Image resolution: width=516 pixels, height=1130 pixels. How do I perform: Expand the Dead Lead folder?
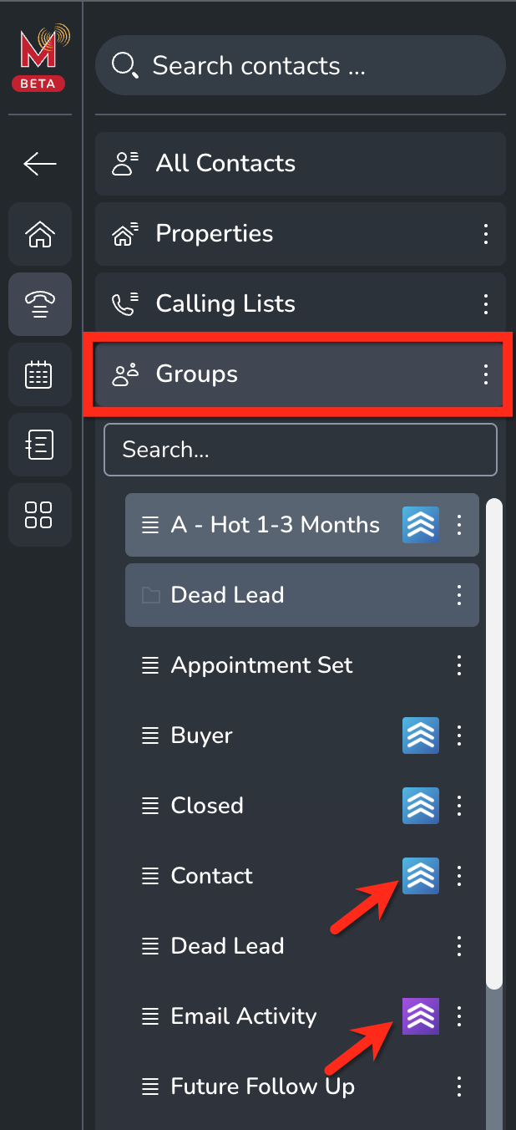pos(302,595)
